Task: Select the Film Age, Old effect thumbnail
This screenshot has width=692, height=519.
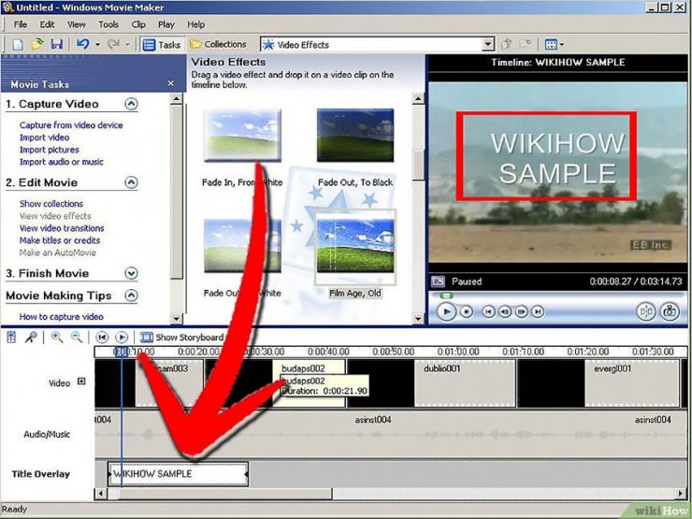Action: click(x=355, y=246)
